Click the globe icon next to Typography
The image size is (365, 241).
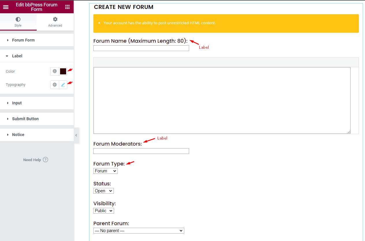[55, 84]
